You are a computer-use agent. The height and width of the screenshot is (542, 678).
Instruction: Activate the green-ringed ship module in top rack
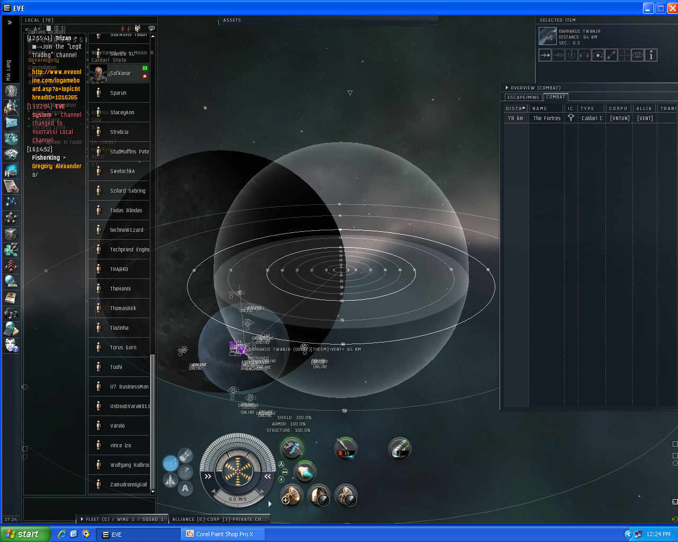[292, 448]
